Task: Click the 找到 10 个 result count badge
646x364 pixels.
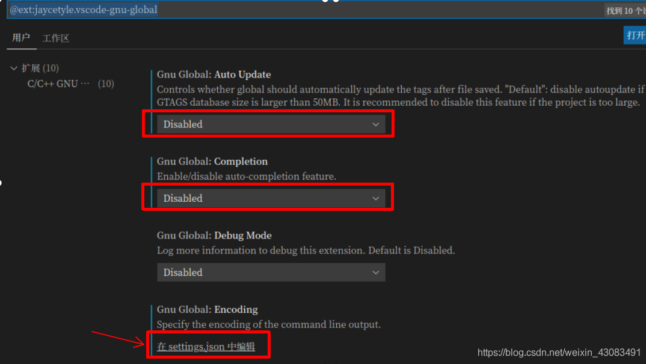Action: (626, 11)
